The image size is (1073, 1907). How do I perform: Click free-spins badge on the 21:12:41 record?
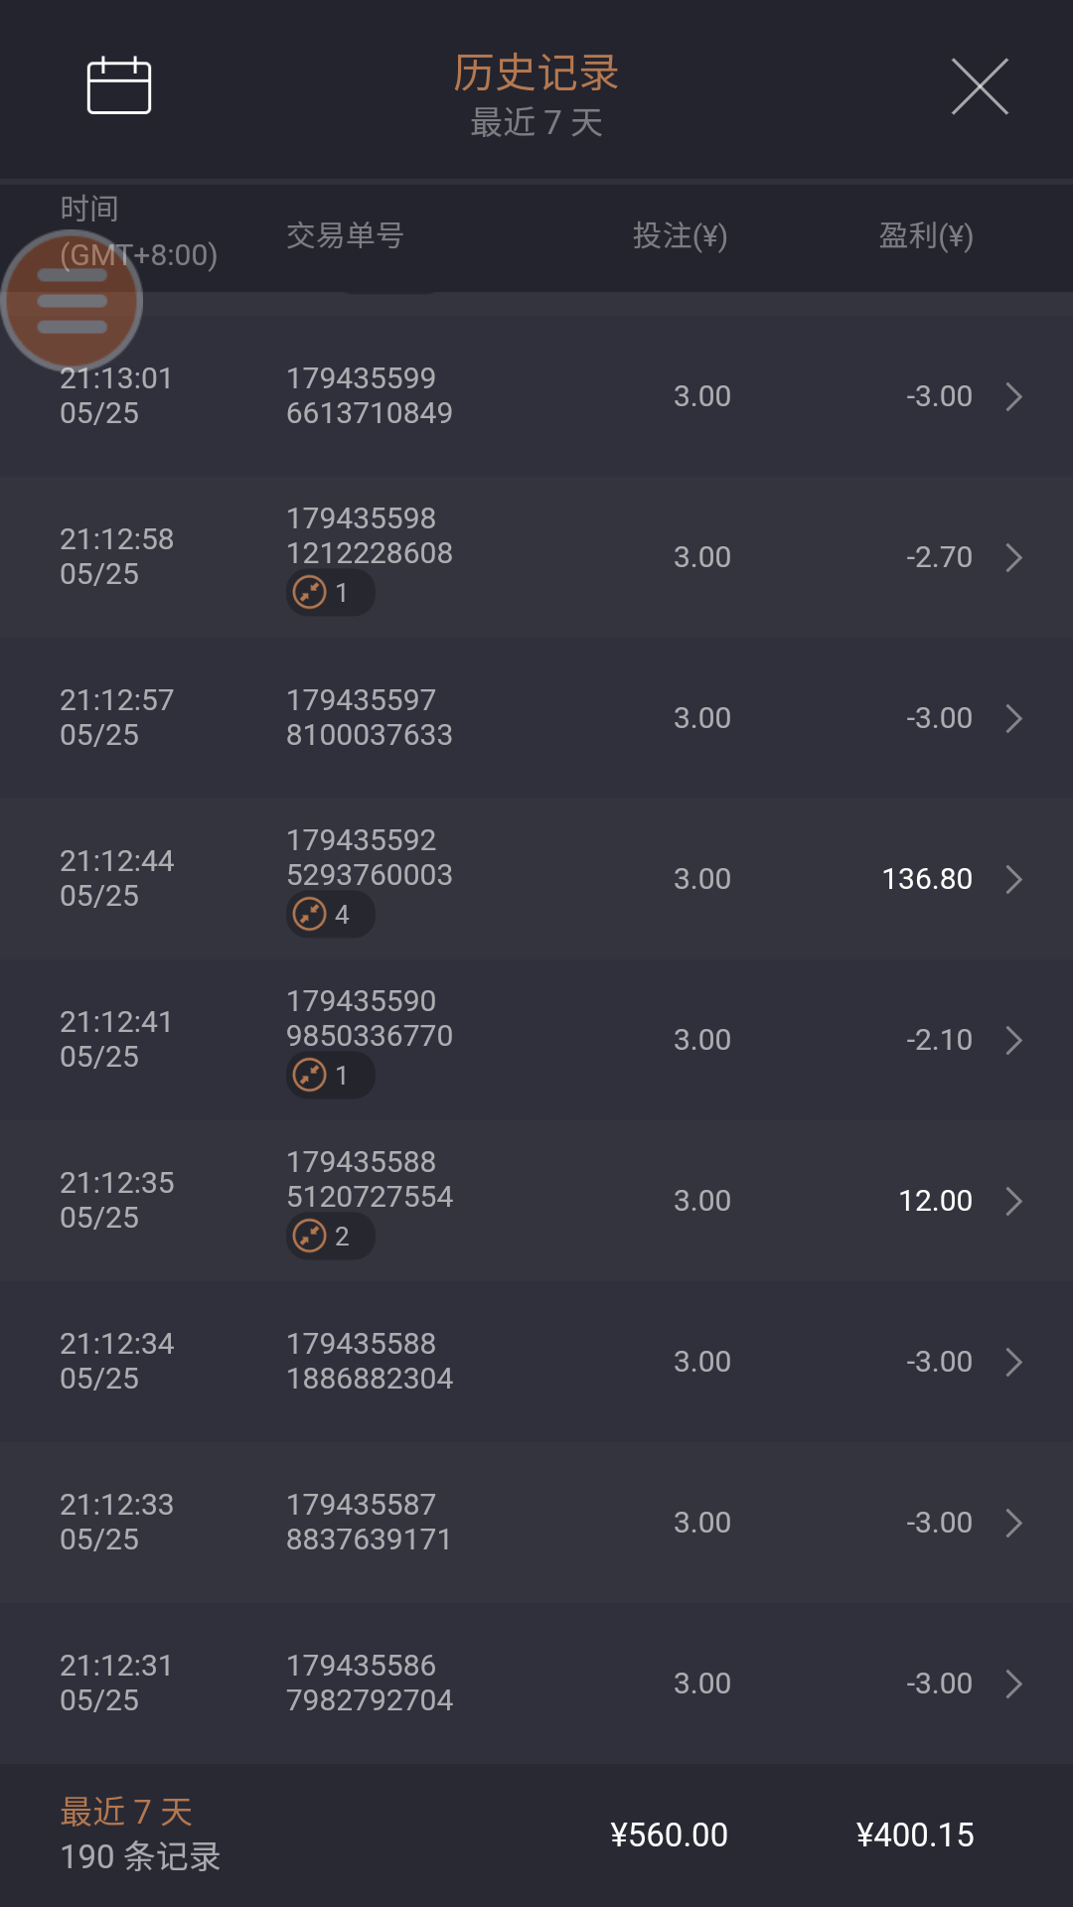coord(330,1076)
